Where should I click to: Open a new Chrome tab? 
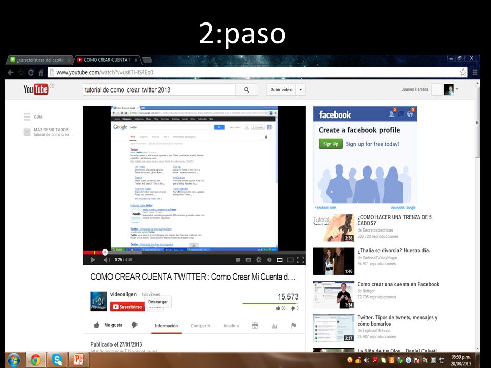coord(147,60)
